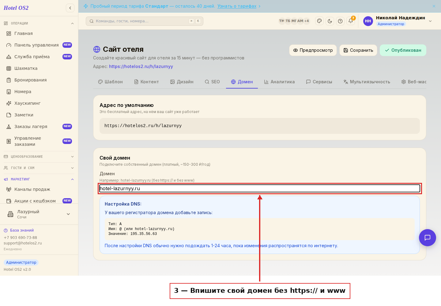
Task: Dismiss the trial period banner
Action: (434, 6)
